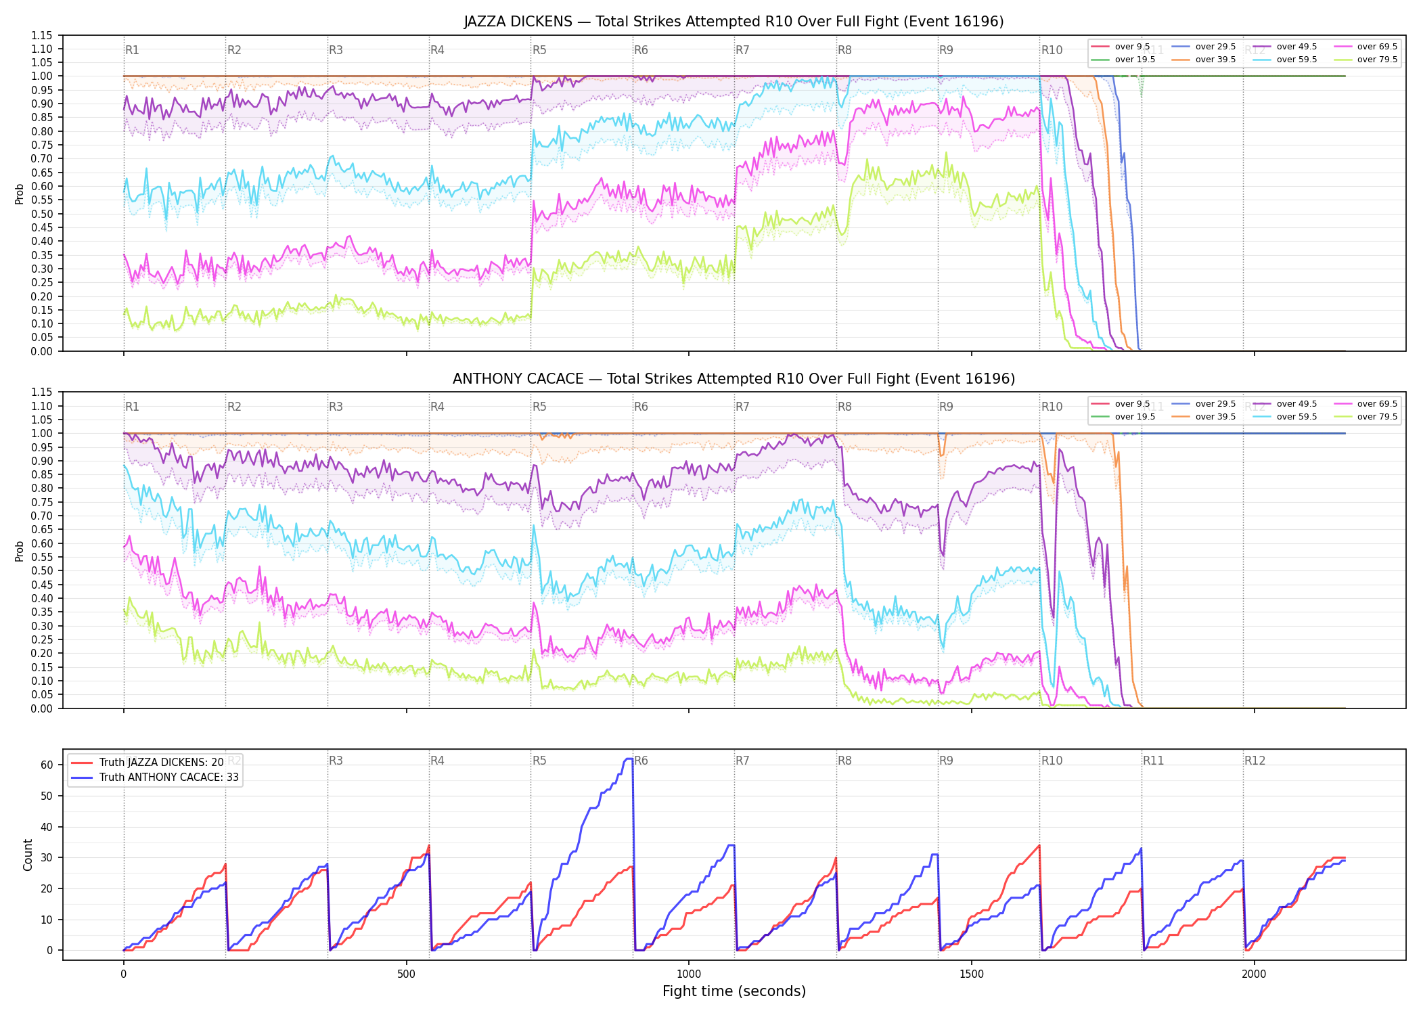The height and width of the screenshot is (1015, 1421).
Task: Click the JAZZA DICKENS chart title
Action: tap(734, 22)
